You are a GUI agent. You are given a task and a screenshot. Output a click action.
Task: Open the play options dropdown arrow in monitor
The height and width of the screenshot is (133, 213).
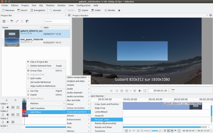131,91
